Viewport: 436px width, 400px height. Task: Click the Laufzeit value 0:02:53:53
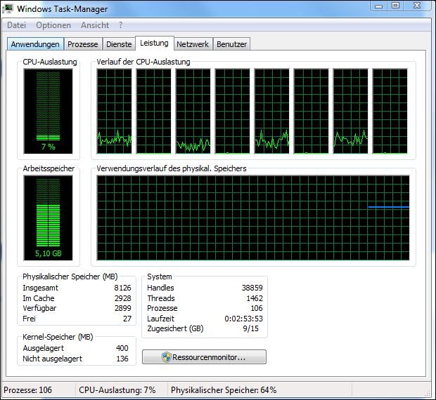point(243,319)
